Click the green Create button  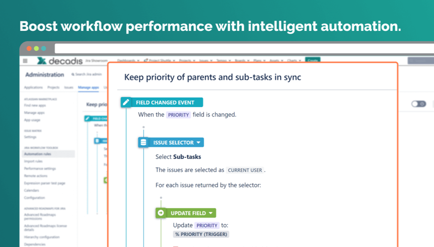(312, 61)
